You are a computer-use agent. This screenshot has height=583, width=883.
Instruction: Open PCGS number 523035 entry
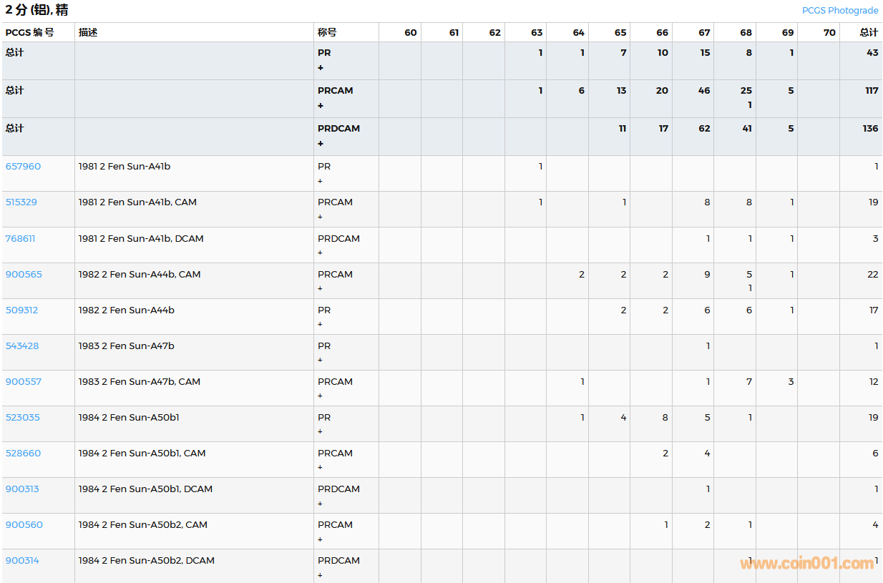(x=23, y=418)
